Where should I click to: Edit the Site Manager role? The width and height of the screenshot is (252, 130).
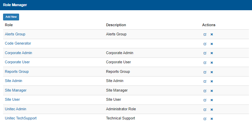(205, 91)
